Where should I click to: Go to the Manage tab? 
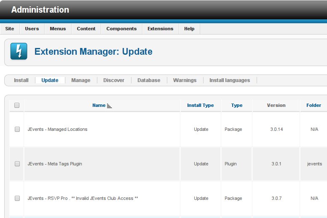click(x=81, y=80)
